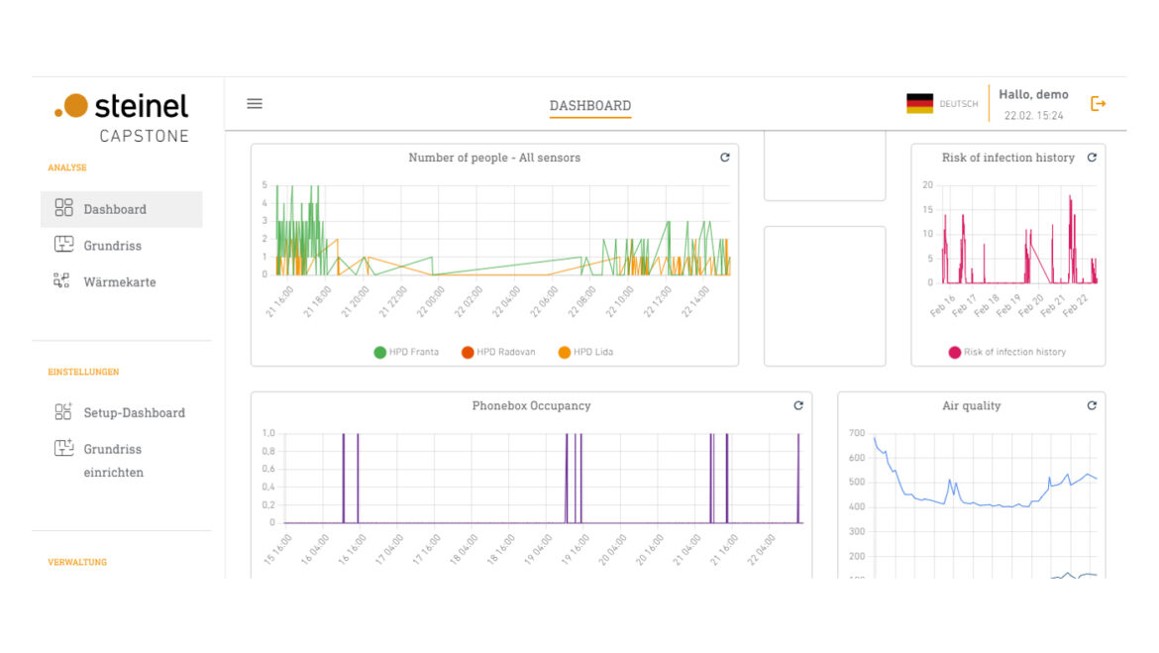Click the Setup-Dashboard sidebar icon
The width and height of the screenshot is (1159, 653).
(63, 412)
